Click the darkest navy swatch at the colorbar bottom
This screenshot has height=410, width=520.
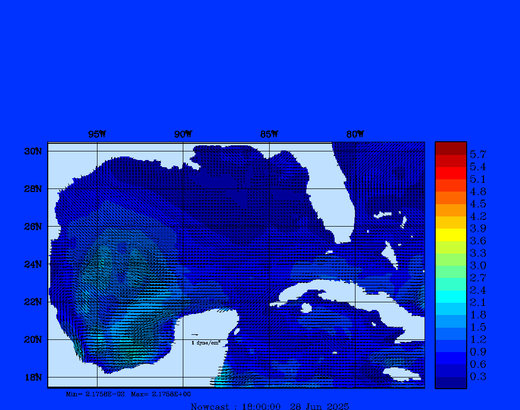(x=450, y=383)
